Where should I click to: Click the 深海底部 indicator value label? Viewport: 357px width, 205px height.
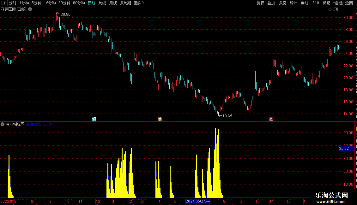(x=39, y=124)
